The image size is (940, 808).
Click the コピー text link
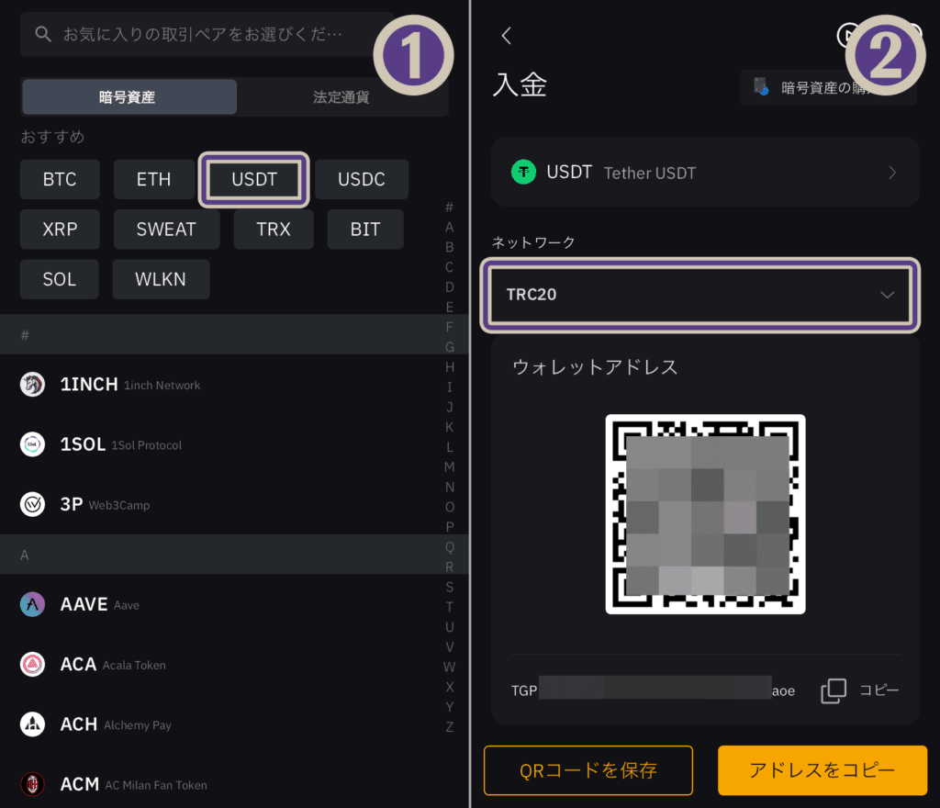(x=879, y=690)
